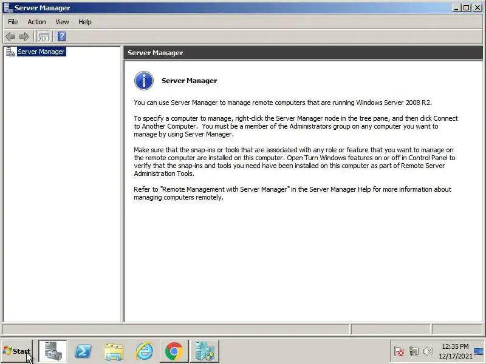Click the paragraph starting 'Make sure that the snap-ins'
486x364 pixels.
[295, 161]
